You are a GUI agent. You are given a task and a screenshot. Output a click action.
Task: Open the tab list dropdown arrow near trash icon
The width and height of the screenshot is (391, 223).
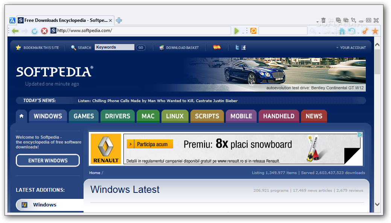[x=318, y=22]
